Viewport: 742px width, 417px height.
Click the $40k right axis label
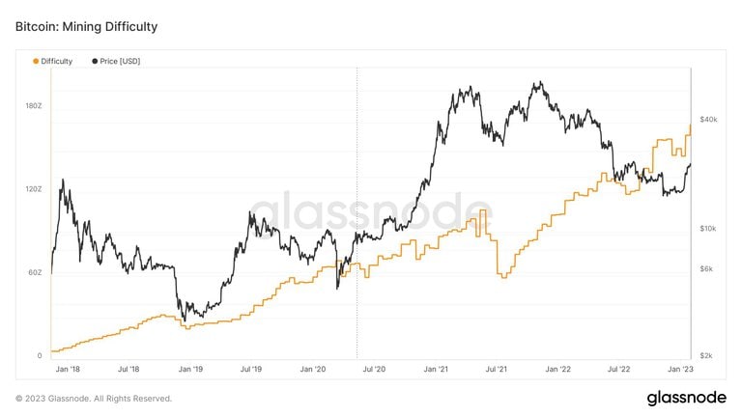(x=709, y=119)
